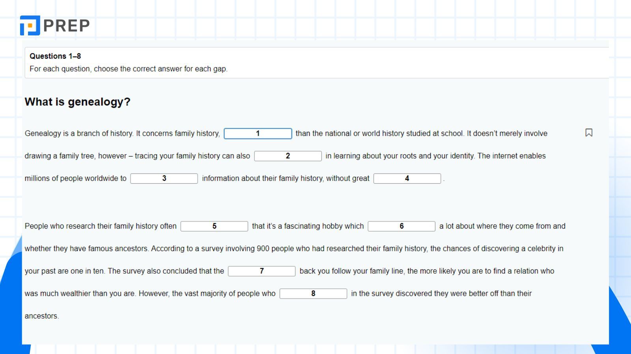This screenshot has height=354, width=631.
Task: Open the gap 2 answer dropdown
Action: pyautogui.click(x=288, y=156)
